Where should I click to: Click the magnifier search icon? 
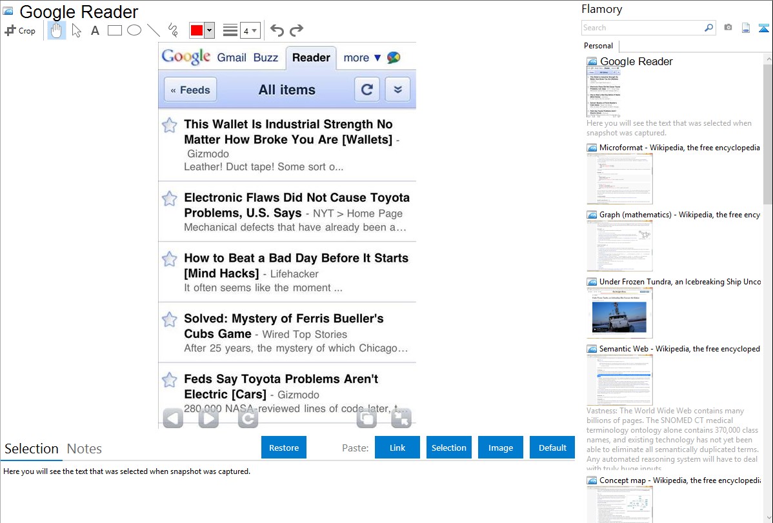click(709, 28)
